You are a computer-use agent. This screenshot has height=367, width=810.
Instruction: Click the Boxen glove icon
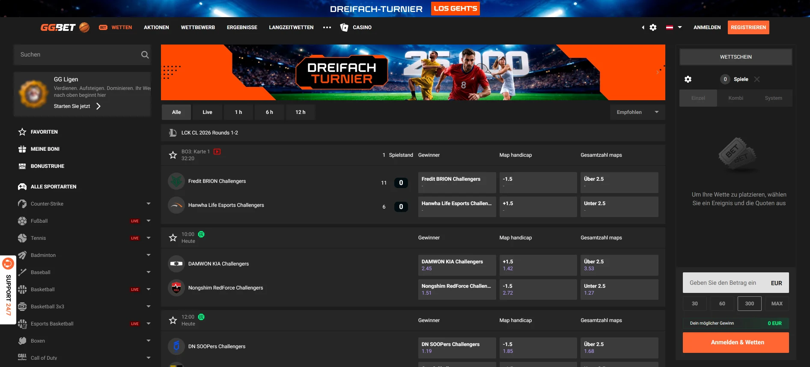tap(22, 341)
